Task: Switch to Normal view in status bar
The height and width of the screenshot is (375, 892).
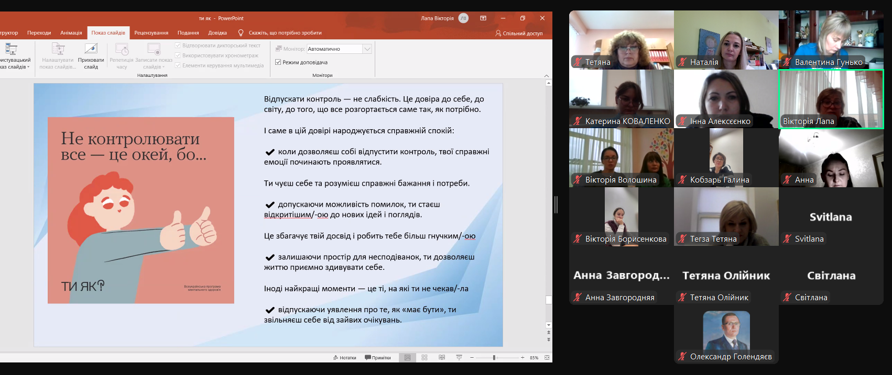Action: coord(407,358)
